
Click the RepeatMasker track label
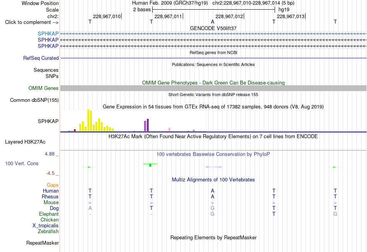tap(42, 243)
